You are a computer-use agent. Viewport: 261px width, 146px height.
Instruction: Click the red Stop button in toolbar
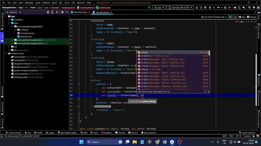(x=230, y=7)
